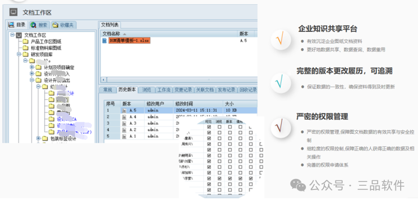This screenshot has height=202, width=418.
Task: Click the document list horizontal scrollbar left arrow
Action: 104,80
